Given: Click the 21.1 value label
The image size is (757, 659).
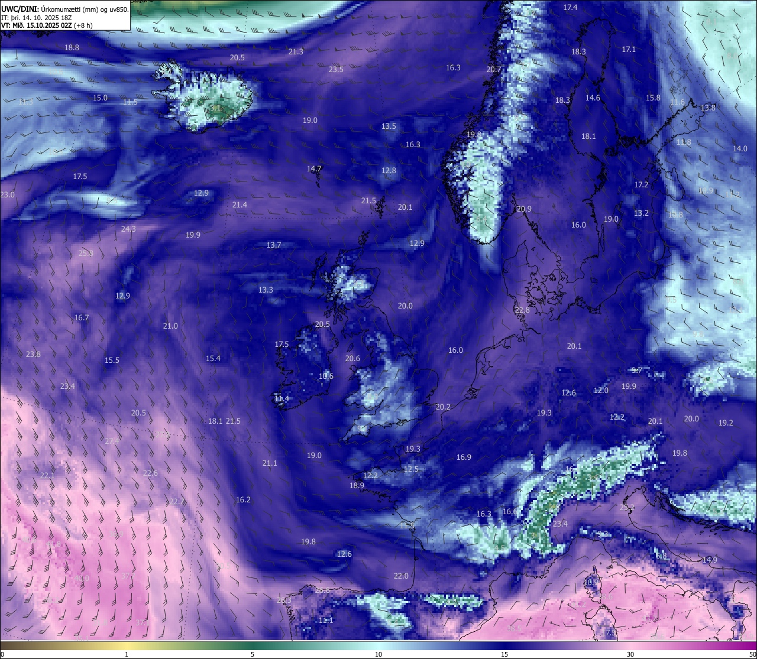Looking at the screenshot, I should pyautogui.click(x=270, y=463).
